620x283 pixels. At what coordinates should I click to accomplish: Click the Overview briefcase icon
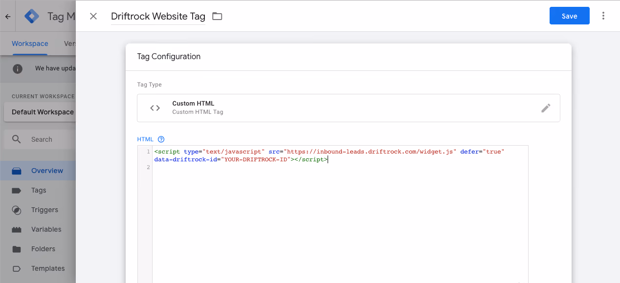coord(17,171)
